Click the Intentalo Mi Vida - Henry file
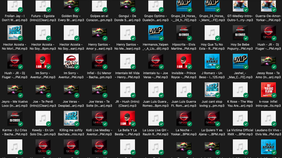Screen dimensions: 282x158 128,61
